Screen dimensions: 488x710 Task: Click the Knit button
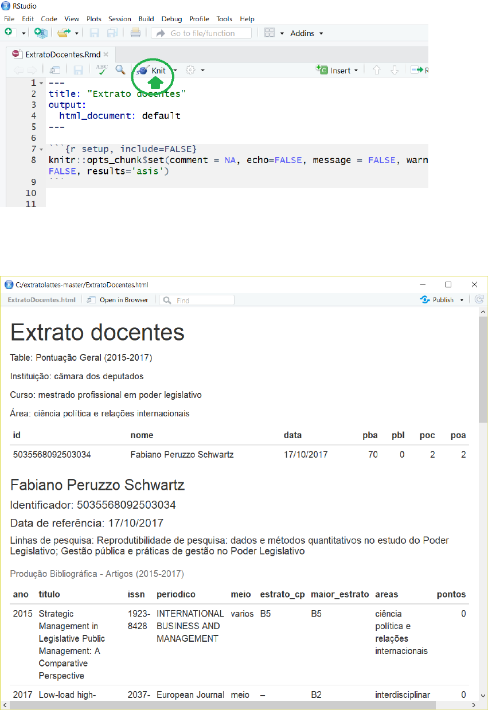pos(152,71)
